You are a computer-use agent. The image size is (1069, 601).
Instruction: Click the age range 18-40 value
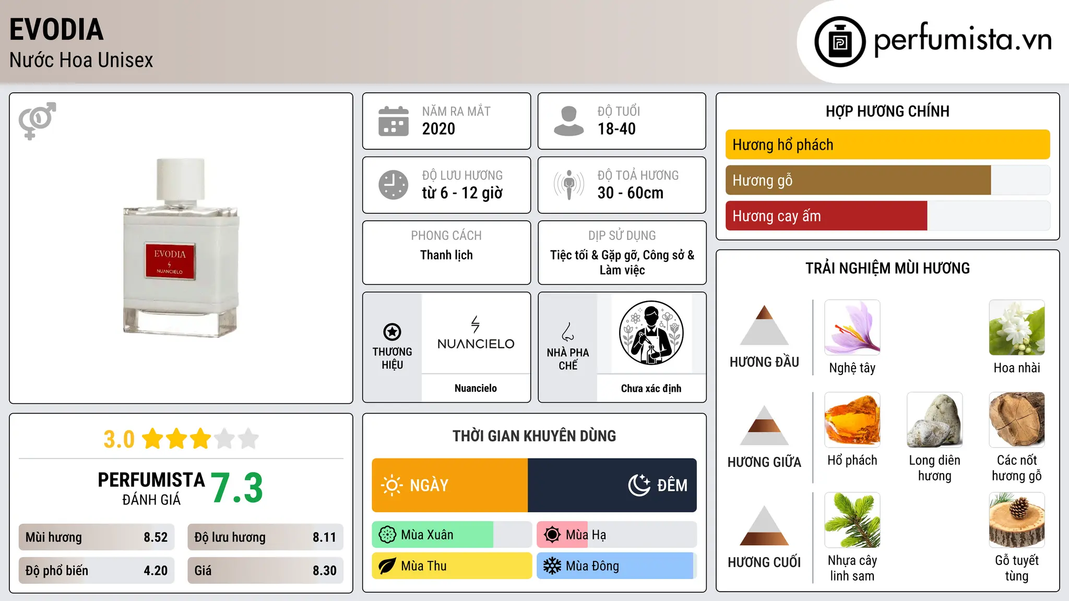click(x=616, y=129)
